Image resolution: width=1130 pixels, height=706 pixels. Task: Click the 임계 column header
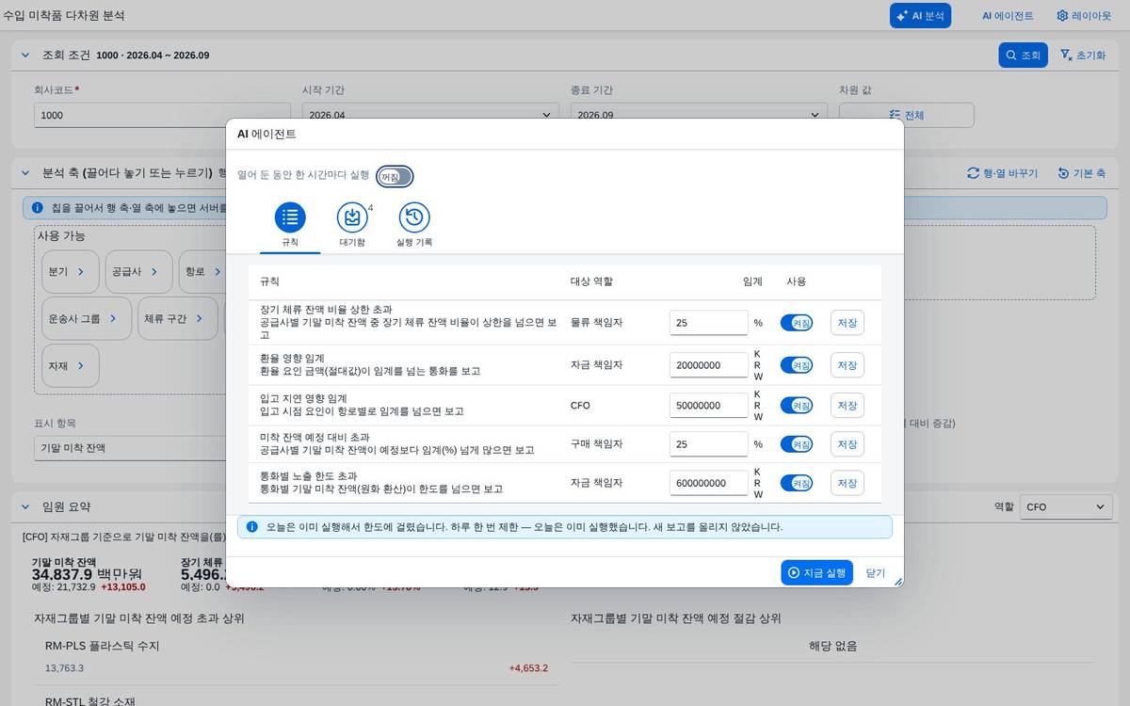[x=752, y=281]
